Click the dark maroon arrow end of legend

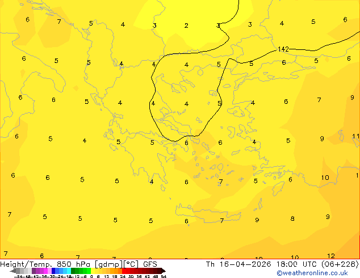pos(163,271)
